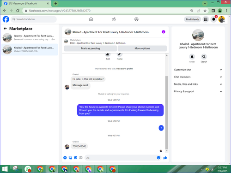
Task: Mute the conversation with bell icon
Action: click(192, 57)
